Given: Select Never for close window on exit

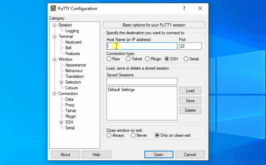Looking at the screenshot, I should (x=133, y=135).
